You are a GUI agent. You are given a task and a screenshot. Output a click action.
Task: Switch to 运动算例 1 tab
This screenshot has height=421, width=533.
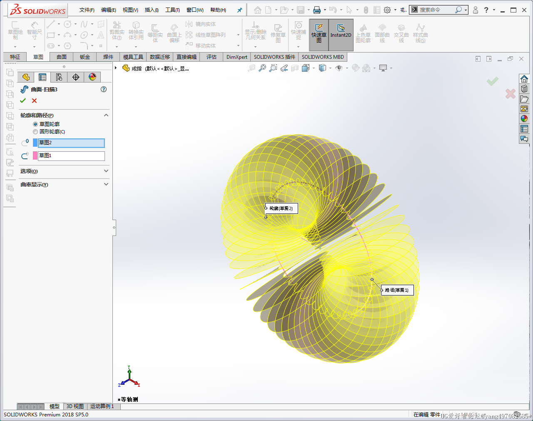pos(102,406)
